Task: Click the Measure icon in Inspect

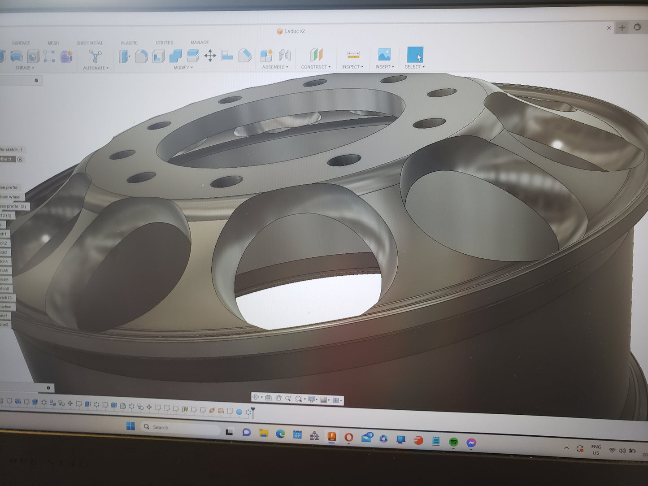Action: pyautogui.click(x=353, y=55)
